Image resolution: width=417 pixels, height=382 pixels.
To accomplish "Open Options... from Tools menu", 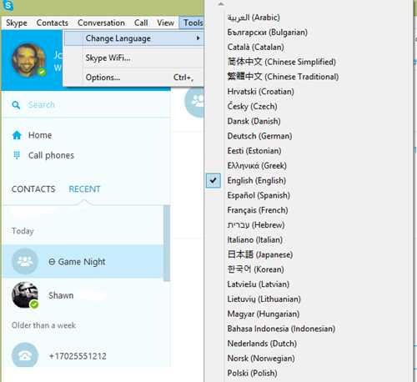I will pyautogui.click(x=134, y=78).
